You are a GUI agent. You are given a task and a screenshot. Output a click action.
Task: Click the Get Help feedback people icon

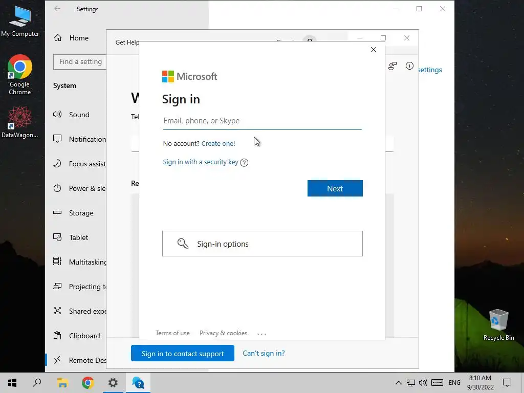(x=392, y=66)
